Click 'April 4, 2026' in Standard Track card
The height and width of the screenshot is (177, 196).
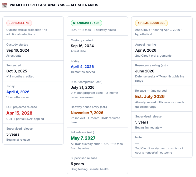tap(82, 67)
